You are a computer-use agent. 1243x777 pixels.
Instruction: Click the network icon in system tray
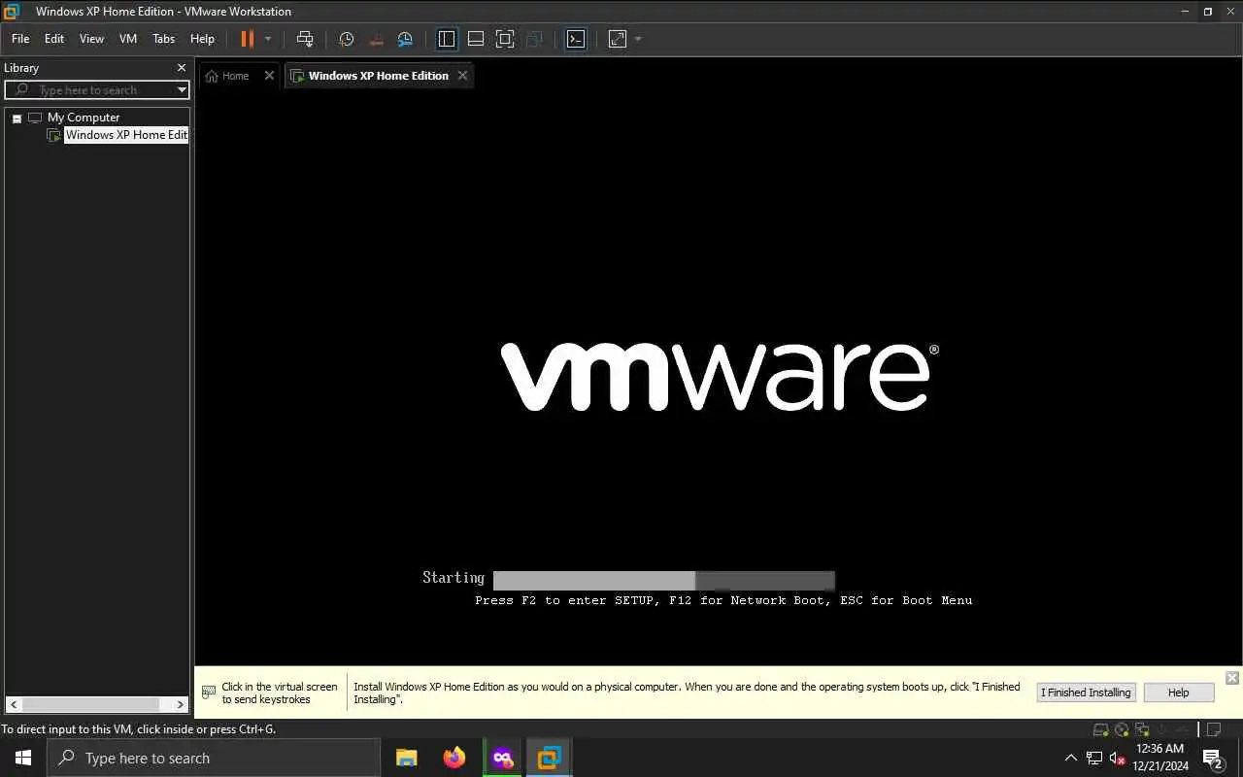[x=1094, y=758]
